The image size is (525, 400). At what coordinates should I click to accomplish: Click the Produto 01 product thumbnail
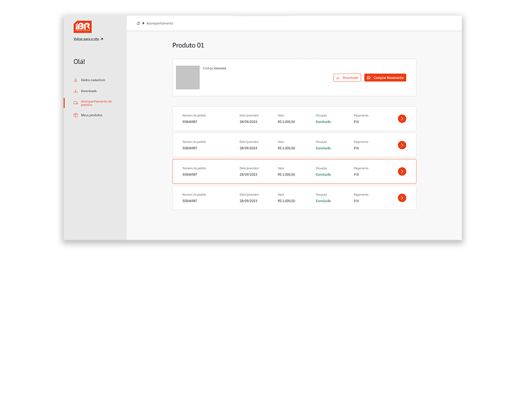point(187,77)
